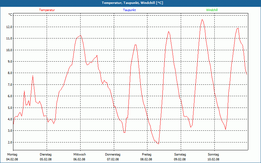Select the Dienstag 05.02.08 axis label
Image resolution: width=261 pixels, height=163 pixels.
click(46, 157)
